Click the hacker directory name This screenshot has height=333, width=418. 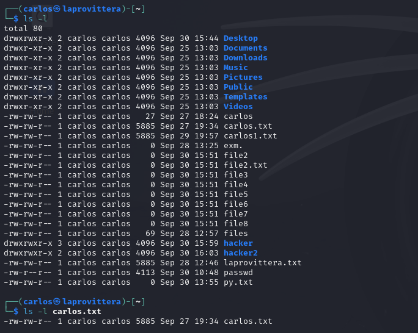point(238,243)
